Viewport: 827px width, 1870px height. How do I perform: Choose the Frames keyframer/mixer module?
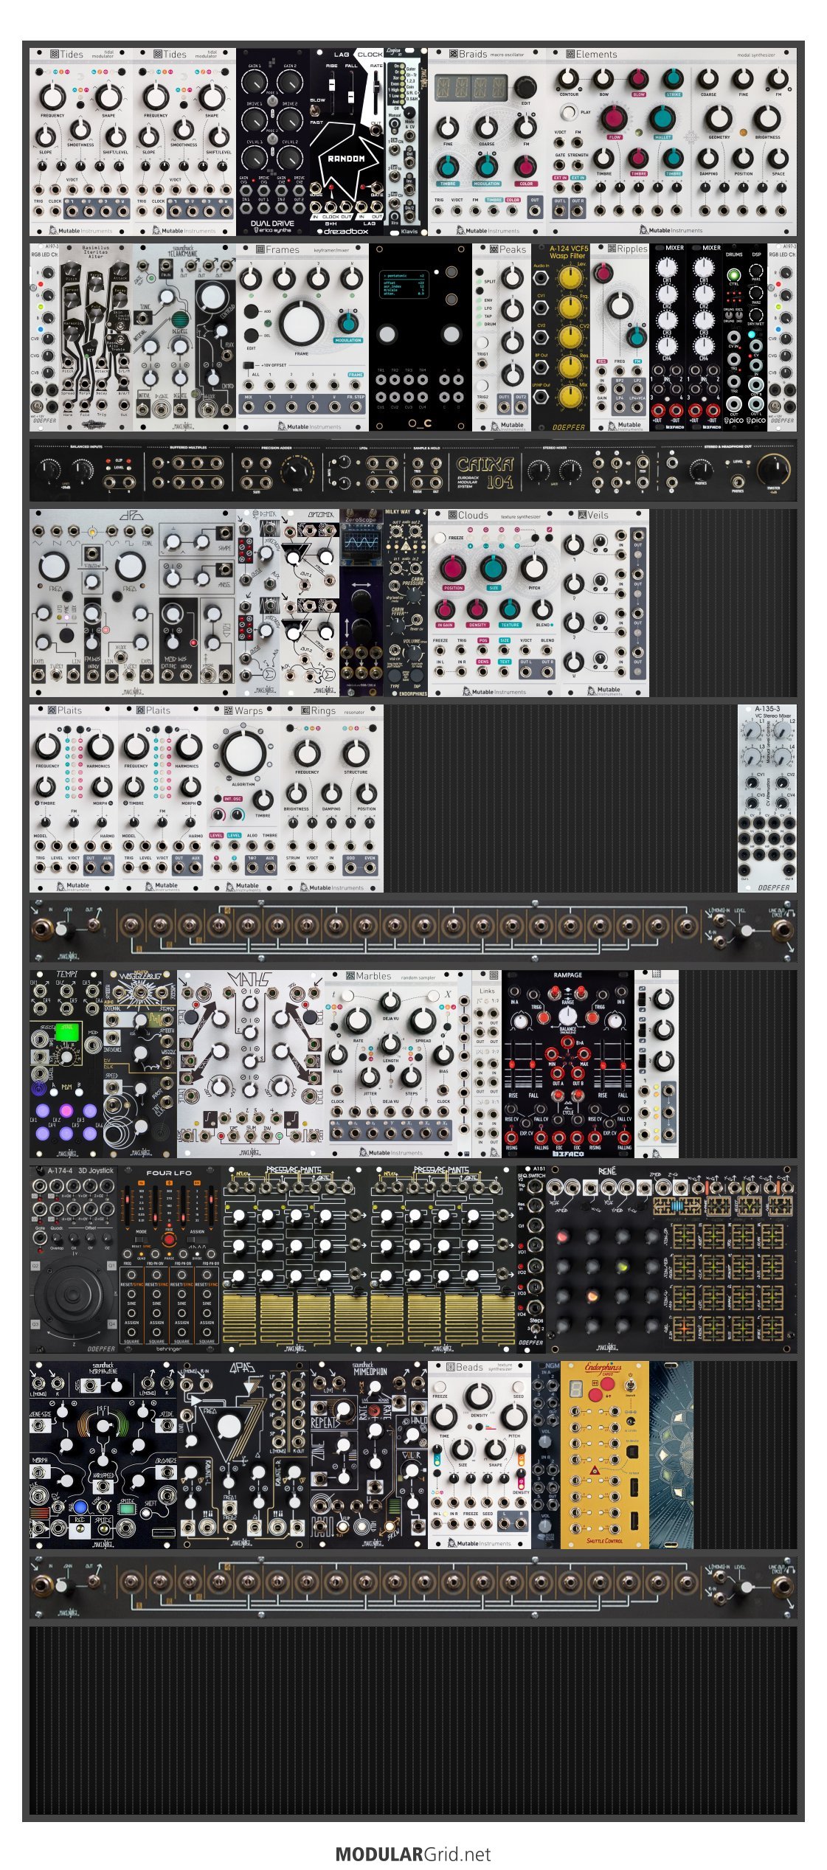click(x=302, y=338)
